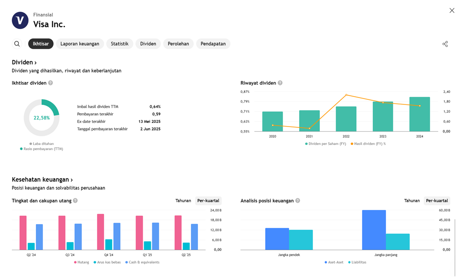Click the Jangka pendek axis label
The width and height of the screenshot is (457, 277).
tap(289, 255)
